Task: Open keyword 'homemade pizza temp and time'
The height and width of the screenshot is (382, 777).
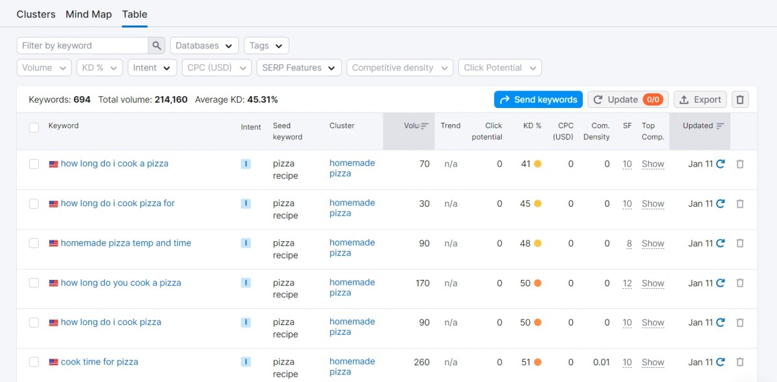Action: 126,243
